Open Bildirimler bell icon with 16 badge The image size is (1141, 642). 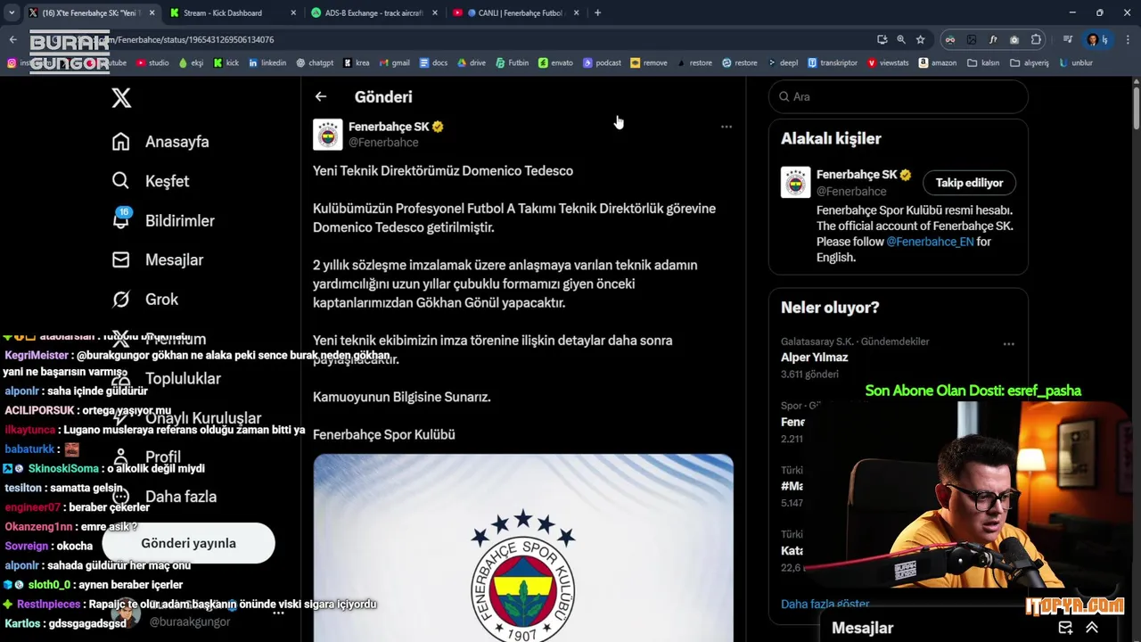[120, 218]
